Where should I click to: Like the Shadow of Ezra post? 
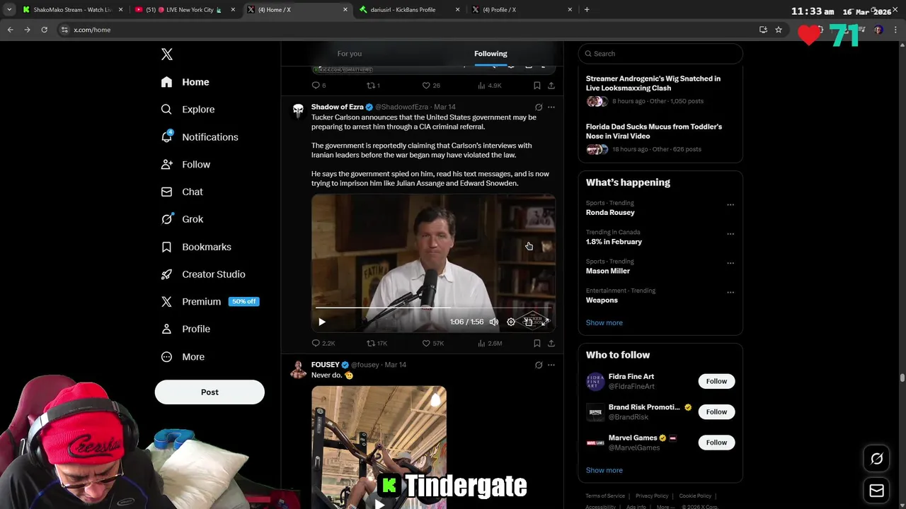(432, 344)
